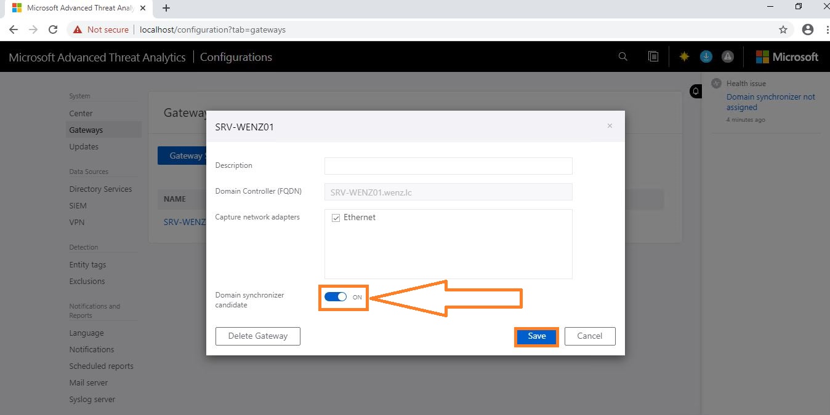Click the ATA search magnifier icon
The width and height of the screenshot is (830, 415).
(x=622, y=57)
